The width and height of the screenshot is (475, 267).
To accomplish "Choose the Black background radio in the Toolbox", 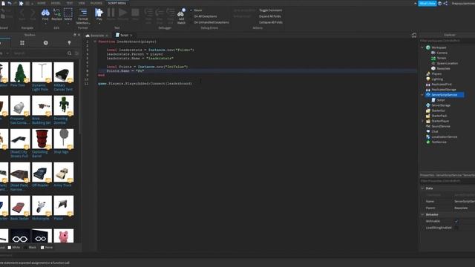I will coord(26,248).
